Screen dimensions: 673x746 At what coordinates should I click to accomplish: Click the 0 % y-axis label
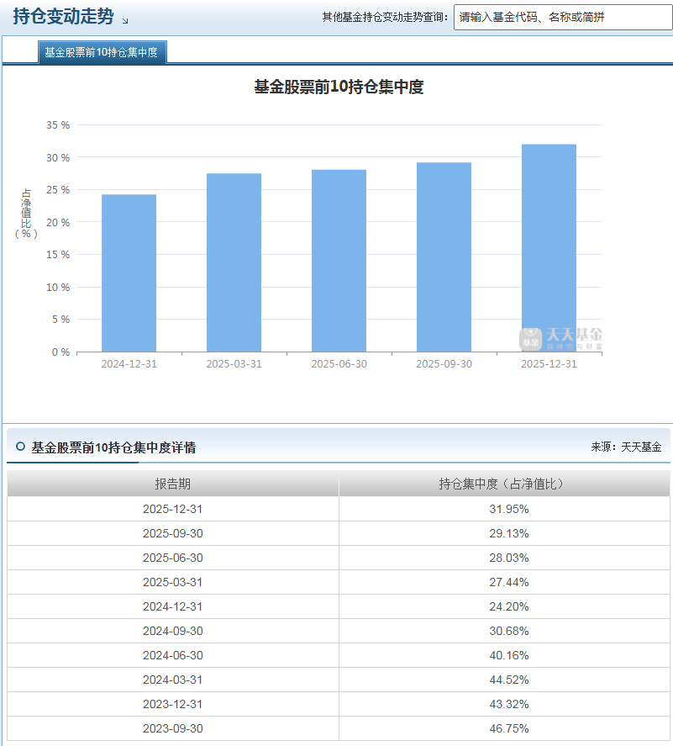click(60, 352)
